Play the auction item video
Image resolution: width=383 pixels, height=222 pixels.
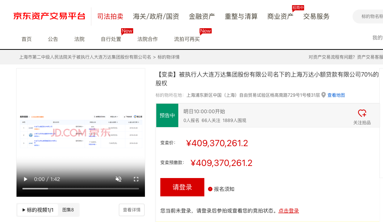click(25, 179)
